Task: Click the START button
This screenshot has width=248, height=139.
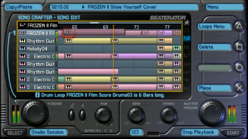Action: [233, 133]
